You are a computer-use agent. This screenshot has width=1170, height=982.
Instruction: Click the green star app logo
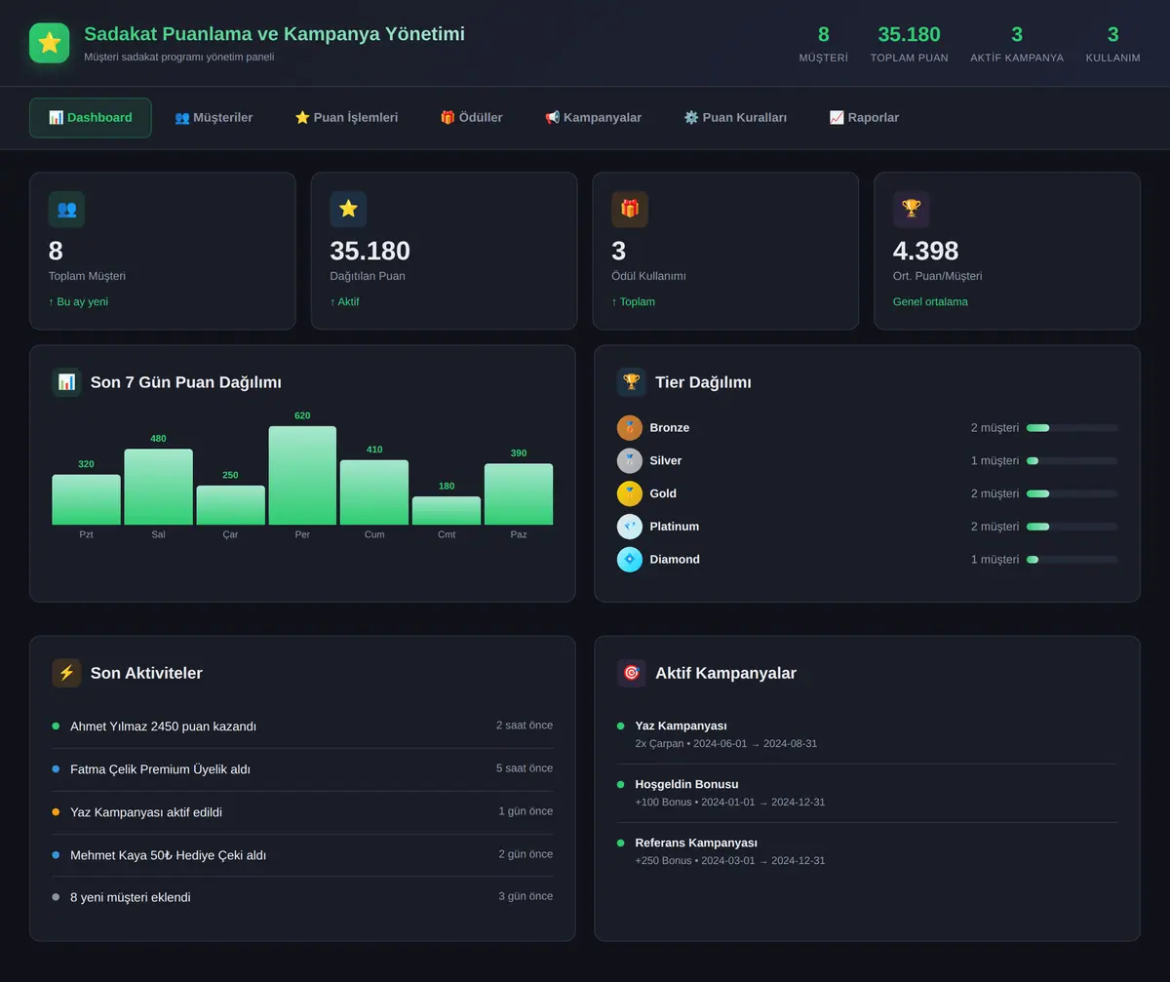pos(50,43)
